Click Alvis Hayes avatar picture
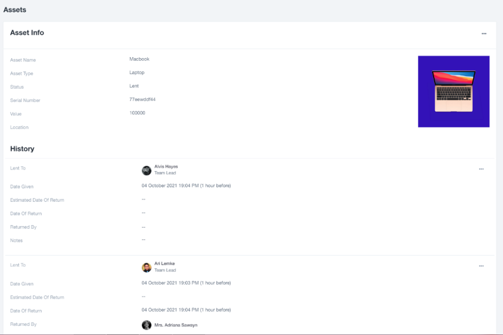Viewport: 503px width, 335px height. point(146,170)
